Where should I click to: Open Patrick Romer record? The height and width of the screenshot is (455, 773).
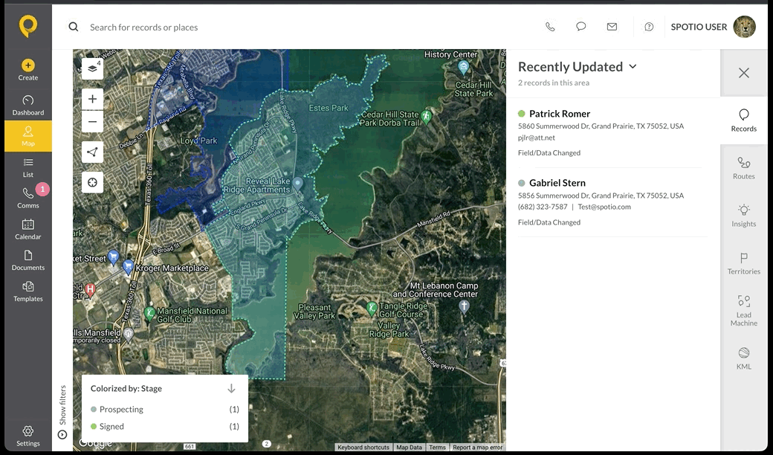point(560,114)
